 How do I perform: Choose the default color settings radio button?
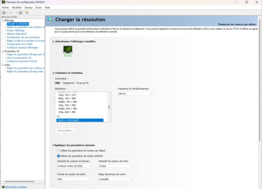click(59, 151)
